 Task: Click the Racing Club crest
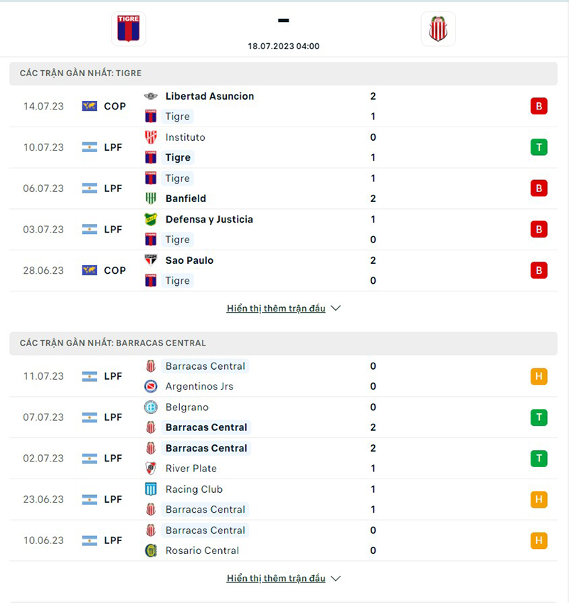pyautogui.click(x=151, y=489)
